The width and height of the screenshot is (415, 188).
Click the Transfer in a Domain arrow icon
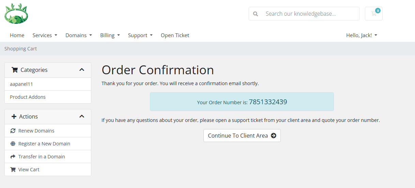(13, 157)
